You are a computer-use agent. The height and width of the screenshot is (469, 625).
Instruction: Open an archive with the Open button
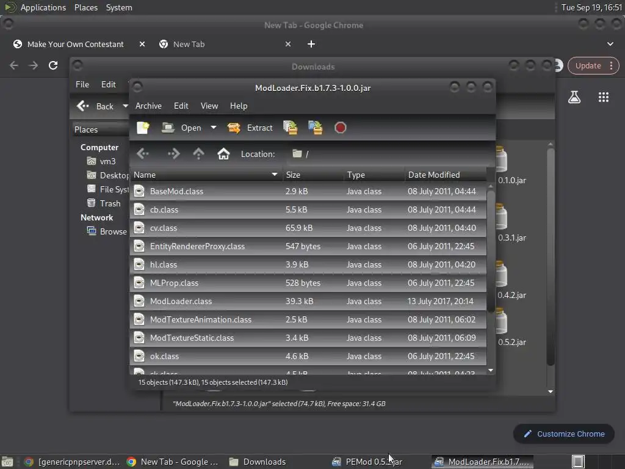pos(181,128)
